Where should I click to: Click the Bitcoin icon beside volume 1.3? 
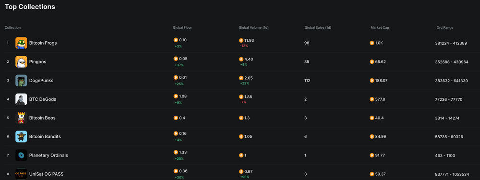point(241,118)
